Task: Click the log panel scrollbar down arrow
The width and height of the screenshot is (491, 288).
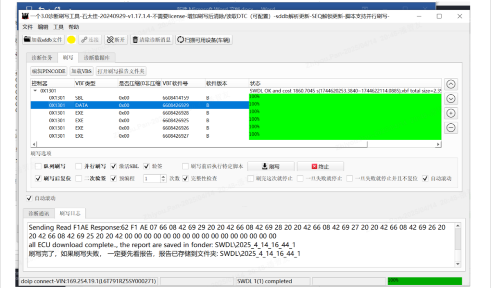Action: pyautogui.click(x=458, y=264)
